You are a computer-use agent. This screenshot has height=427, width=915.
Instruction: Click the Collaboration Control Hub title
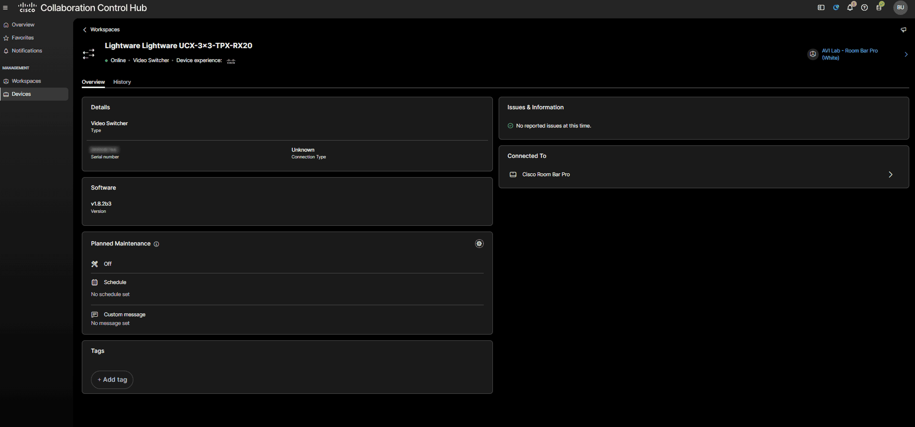[94, 8]
